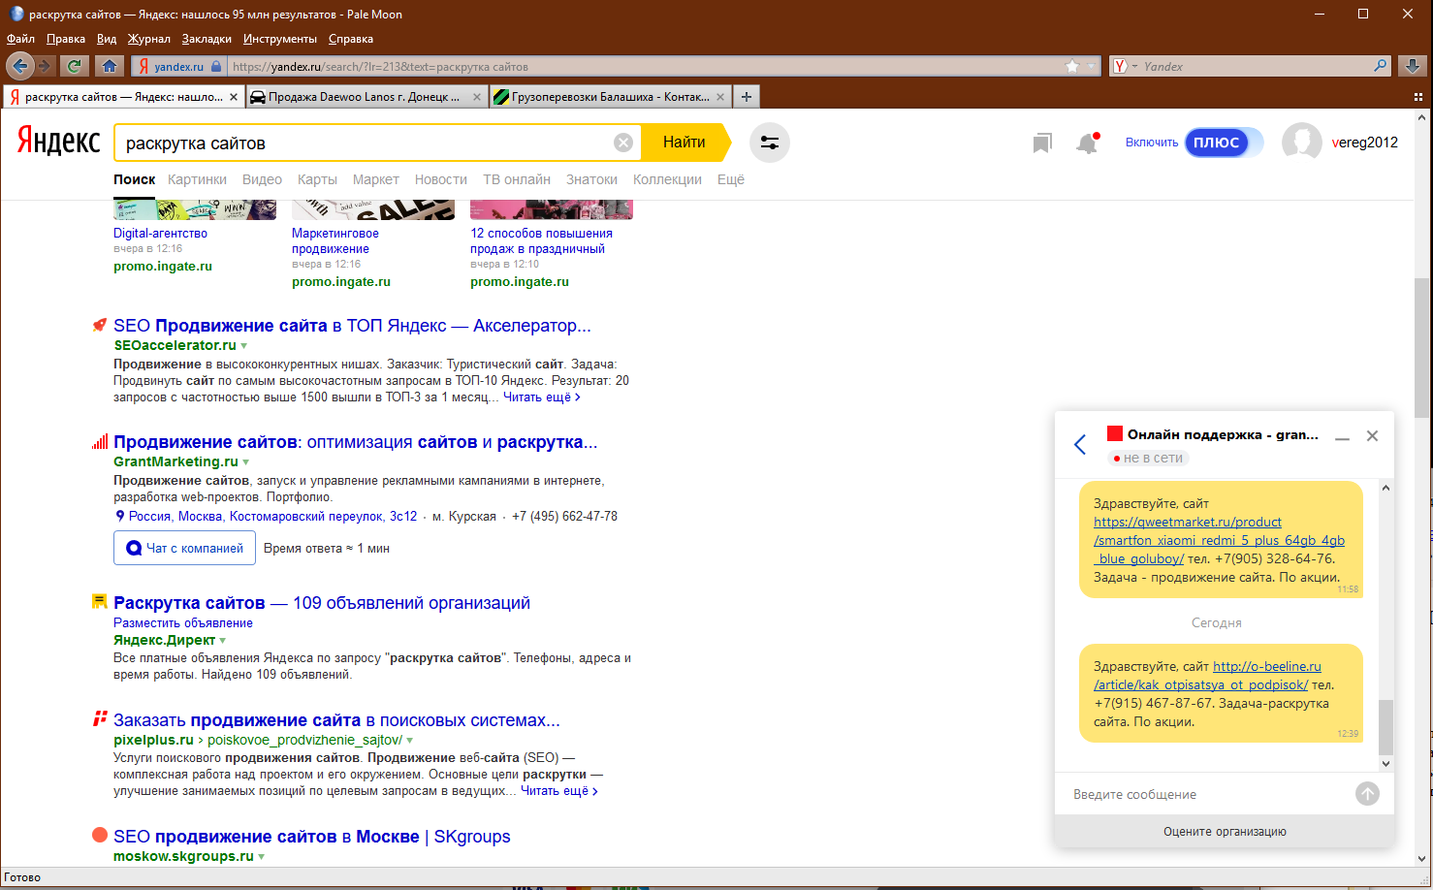Viewport: 1433px width, 890px height.
Task: Open the Инструменты menu
Action: coord(280,39)
